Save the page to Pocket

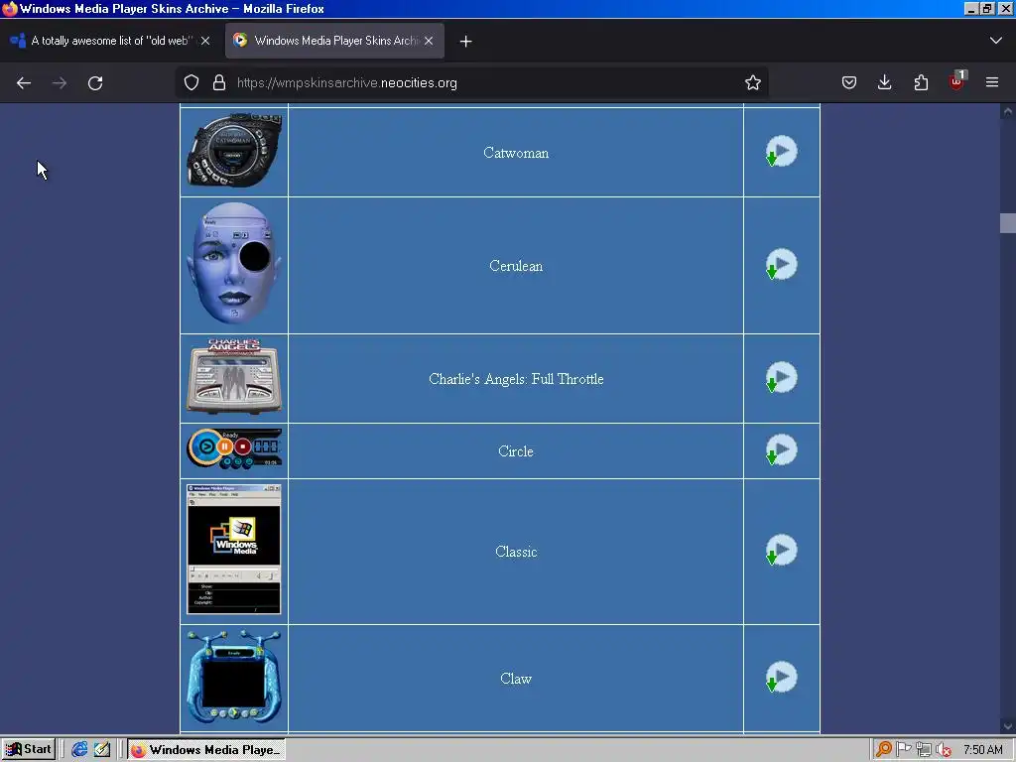tap(849, 83)
